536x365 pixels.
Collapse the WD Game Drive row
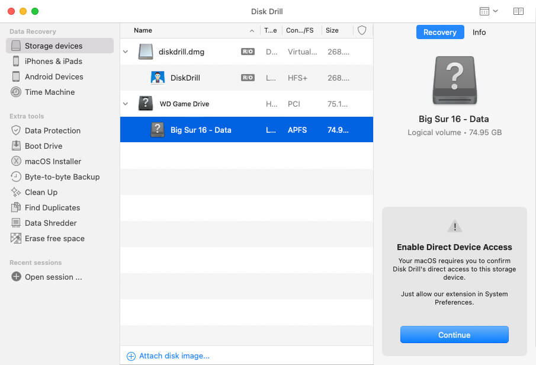(x=126, y=104)
